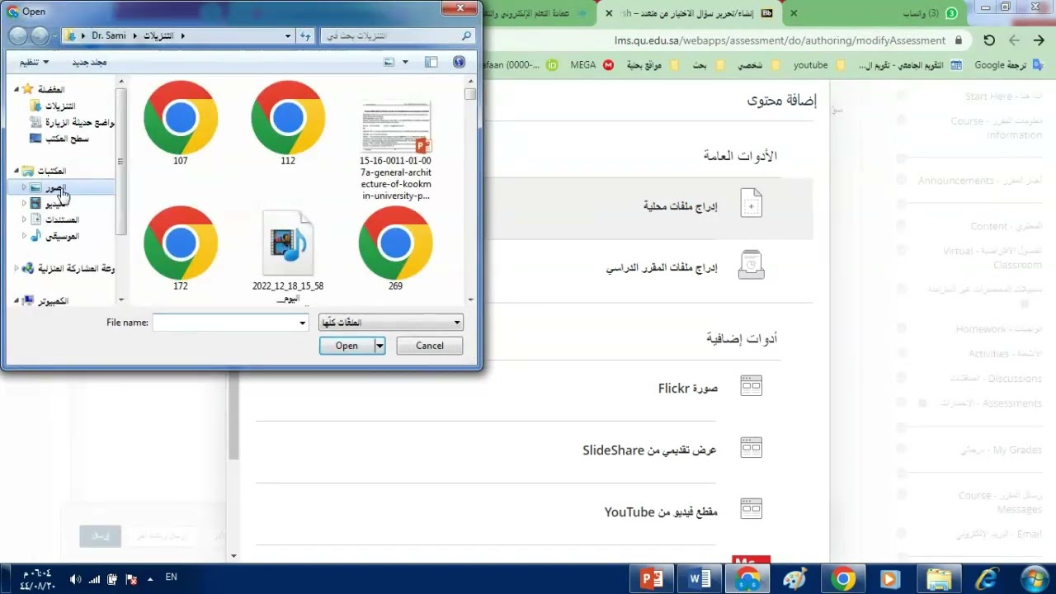
Task: Open File Explorer from taskbar
Action: pos(939,579)
